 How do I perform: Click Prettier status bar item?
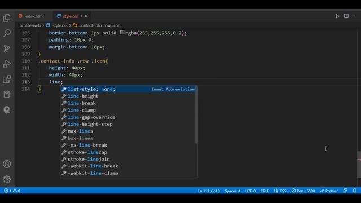click(x=329, y=191)
